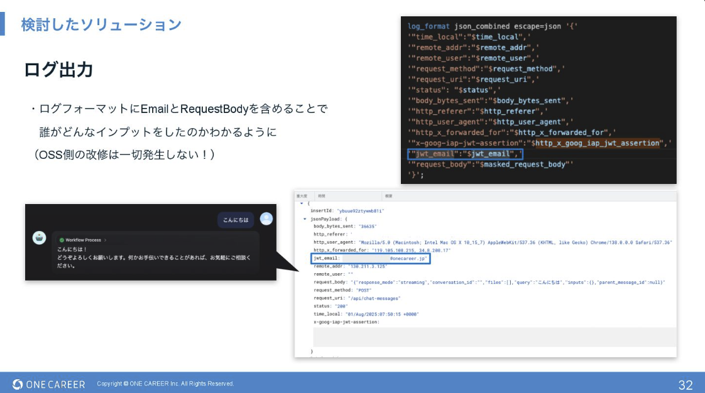Select the 概要 column header in the log viewer
Viewport: 705px width, 393px height.
(388, 196)
